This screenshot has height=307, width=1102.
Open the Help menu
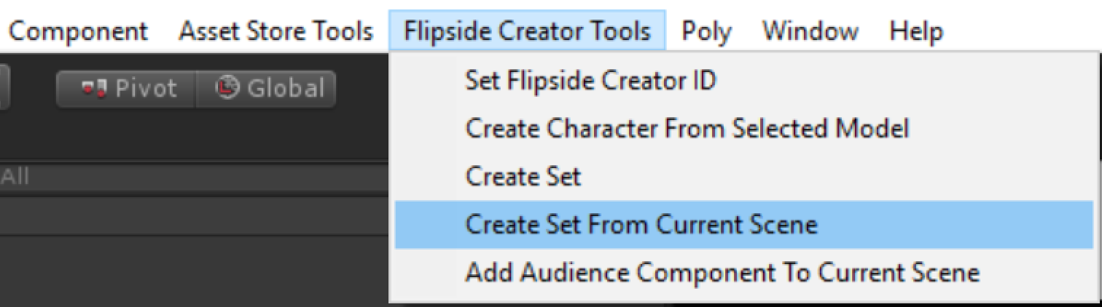(916, 31)
